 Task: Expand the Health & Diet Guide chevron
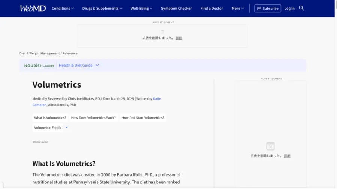pos(97,65)
